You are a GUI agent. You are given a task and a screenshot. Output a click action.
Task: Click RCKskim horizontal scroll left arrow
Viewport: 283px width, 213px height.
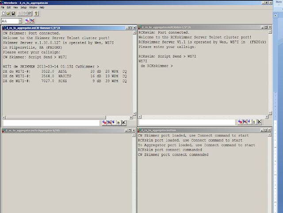point(140,117)
